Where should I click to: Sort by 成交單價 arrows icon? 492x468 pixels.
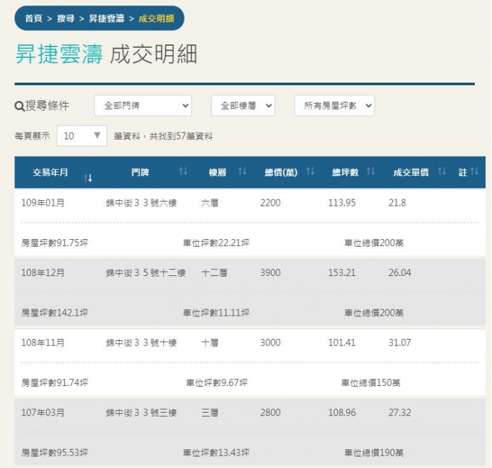[x=442, y=171]
